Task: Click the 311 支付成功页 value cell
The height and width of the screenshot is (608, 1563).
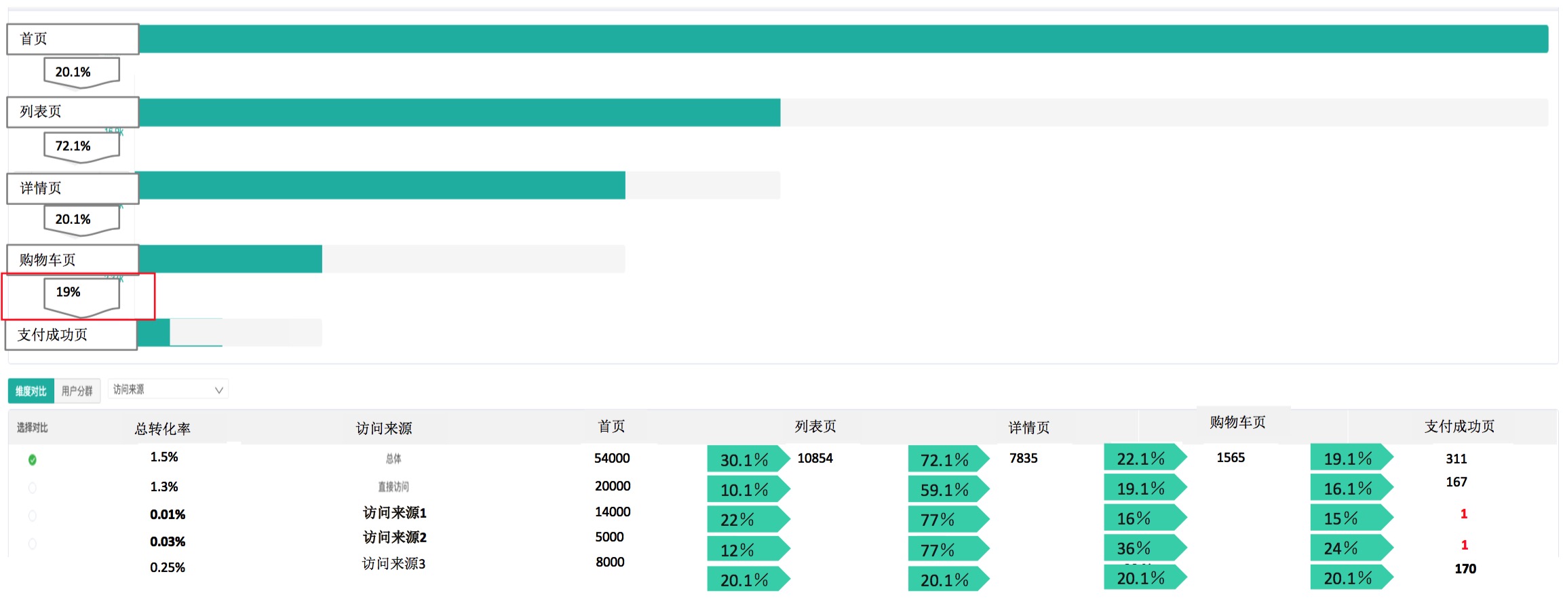Action: click(1456, 459)
